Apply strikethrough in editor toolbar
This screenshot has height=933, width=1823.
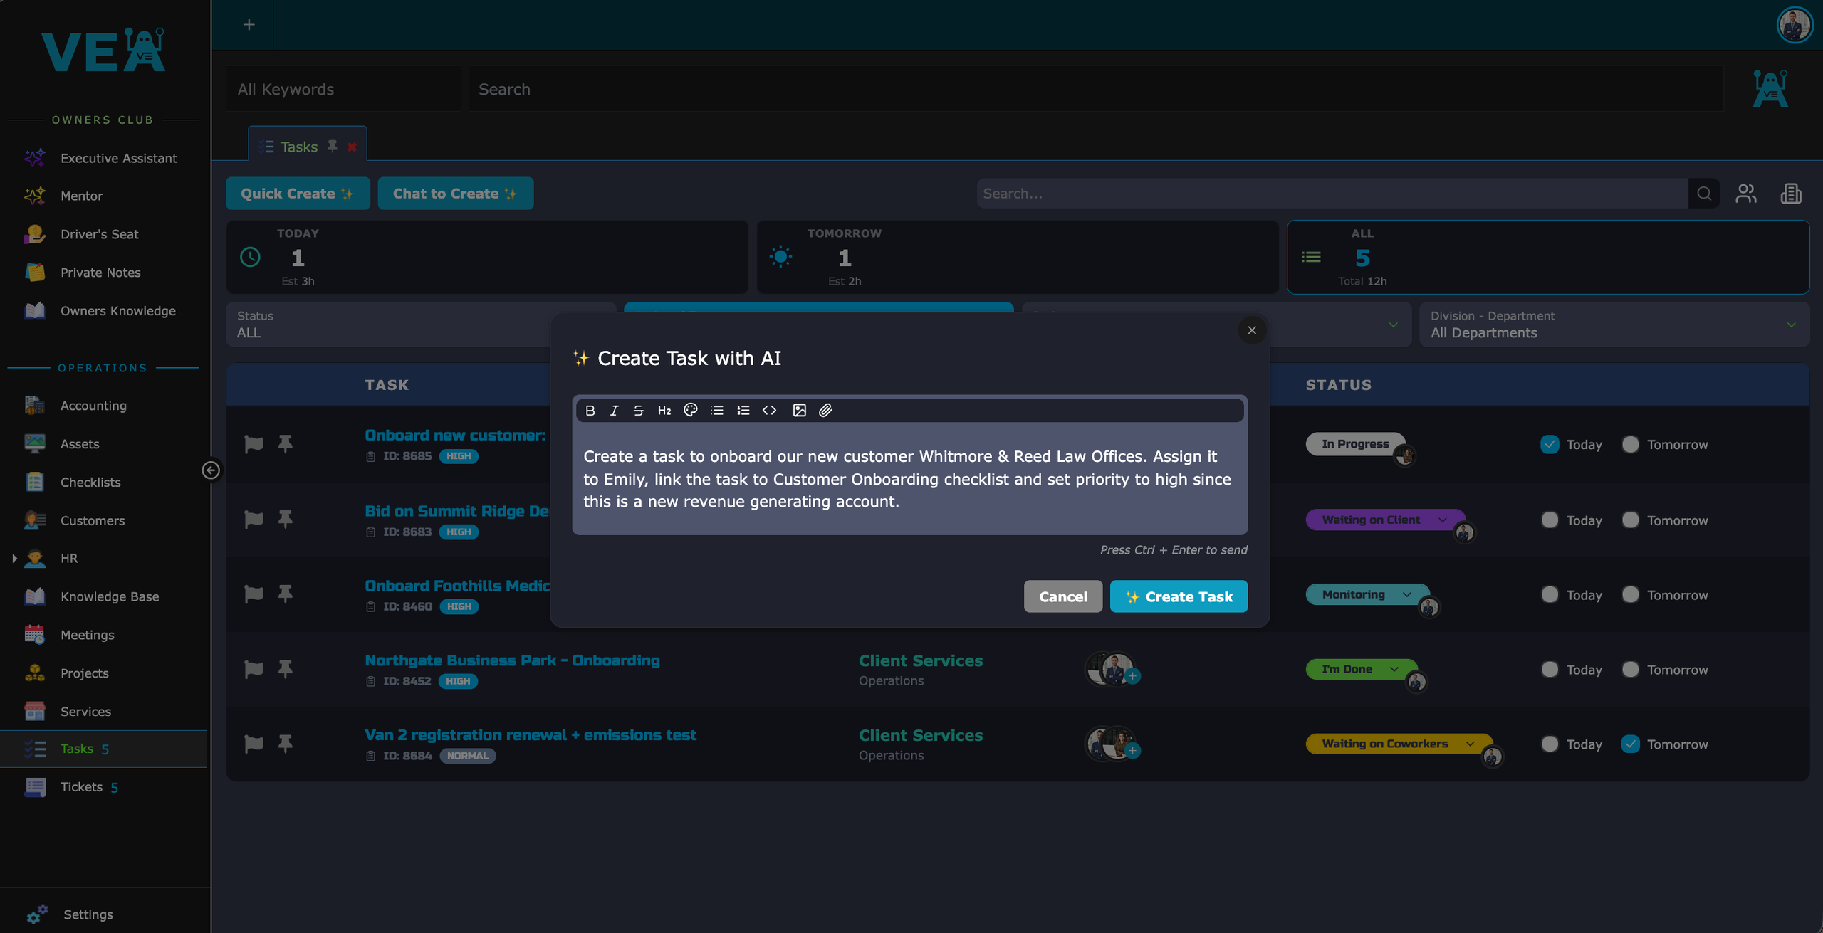[x=638, y=410]
